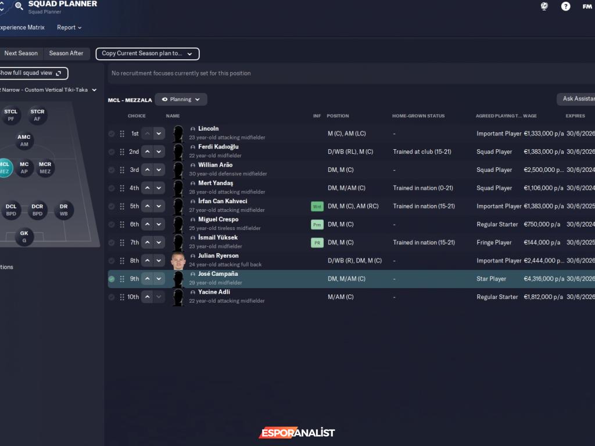
Task: Click the Show full squad view button
Action: point(33,73)
